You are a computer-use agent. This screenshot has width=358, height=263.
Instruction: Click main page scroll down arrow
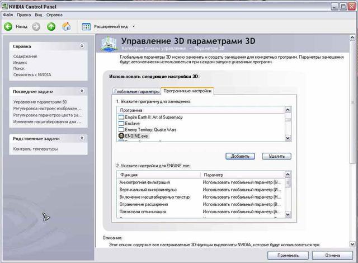tap(352, 244)
